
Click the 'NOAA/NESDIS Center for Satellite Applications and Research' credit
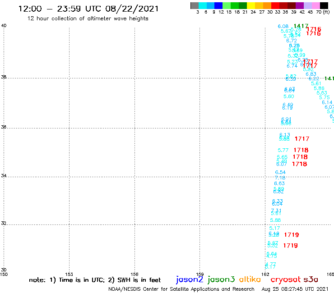tap(181, 289)
